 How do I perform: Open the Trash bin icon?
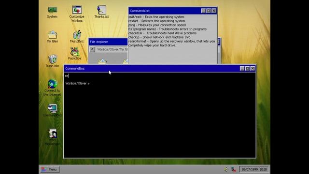[x=52, y=61]
